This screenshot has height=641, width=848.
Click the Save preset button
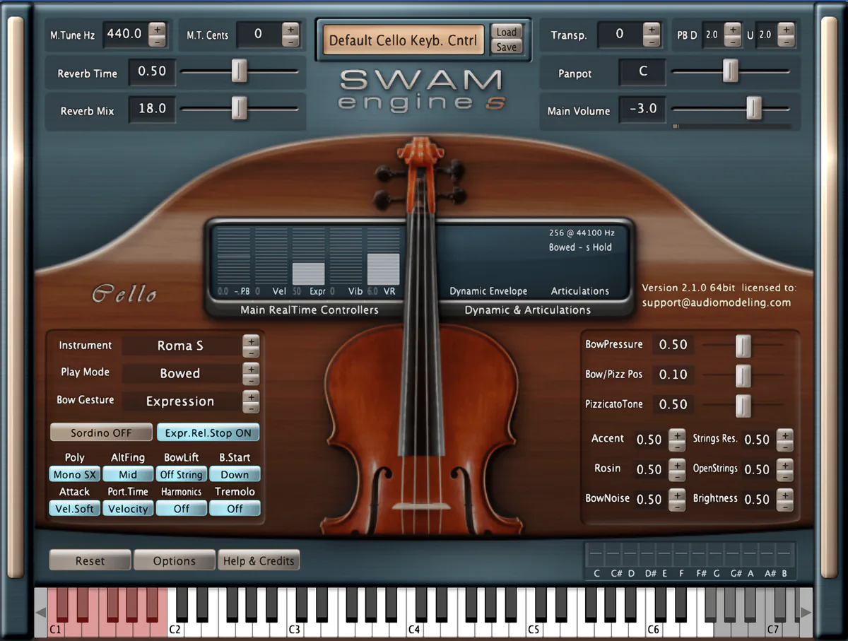click(x=506, y=47)
